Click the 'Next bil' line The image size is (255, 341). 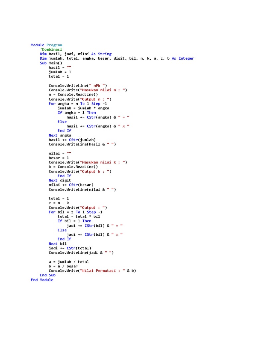tap(57, 244)
